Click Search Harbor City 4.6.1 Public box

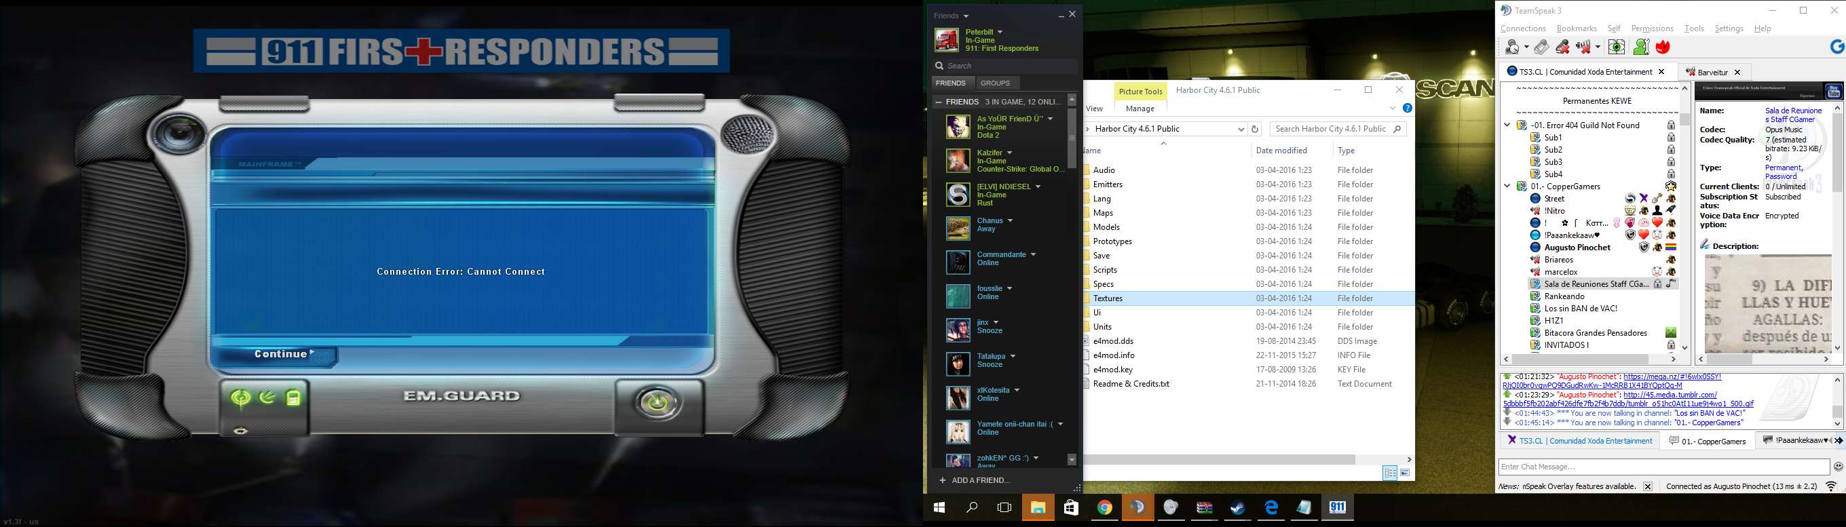[x=1337, y=129]
